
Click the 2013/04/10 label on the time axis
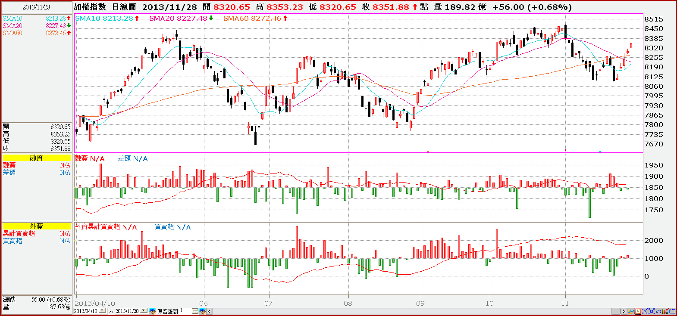[x=95, y=303]
